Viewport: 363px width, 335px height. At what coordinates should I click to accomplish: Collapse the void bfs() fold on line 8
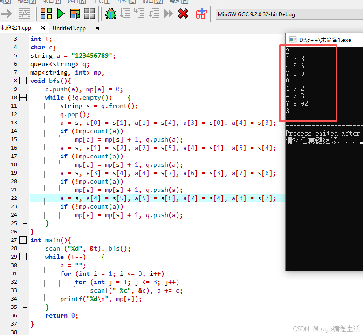click(23, 81)
